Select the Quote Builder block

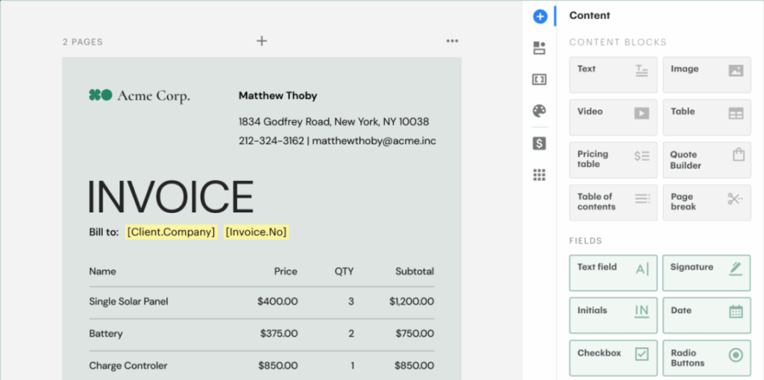point(706,159)
